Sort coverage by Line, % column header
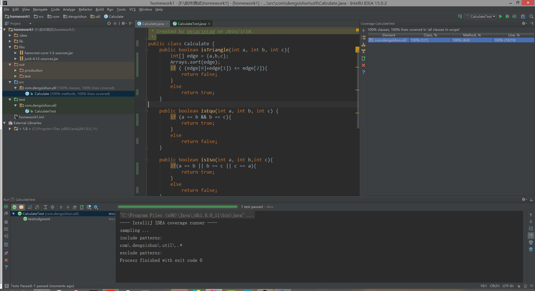 point(514,35)
